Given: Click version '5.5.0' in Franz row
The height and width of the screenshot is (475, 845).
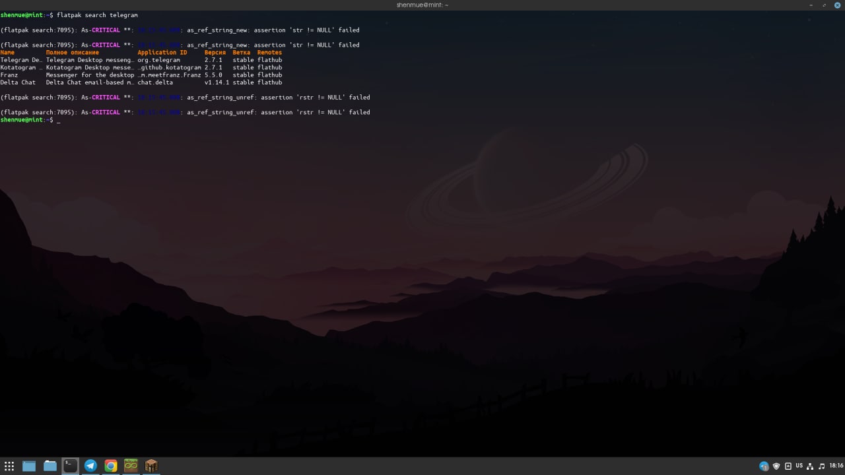Looking at the screenshot, I should [x=213, y=75].
